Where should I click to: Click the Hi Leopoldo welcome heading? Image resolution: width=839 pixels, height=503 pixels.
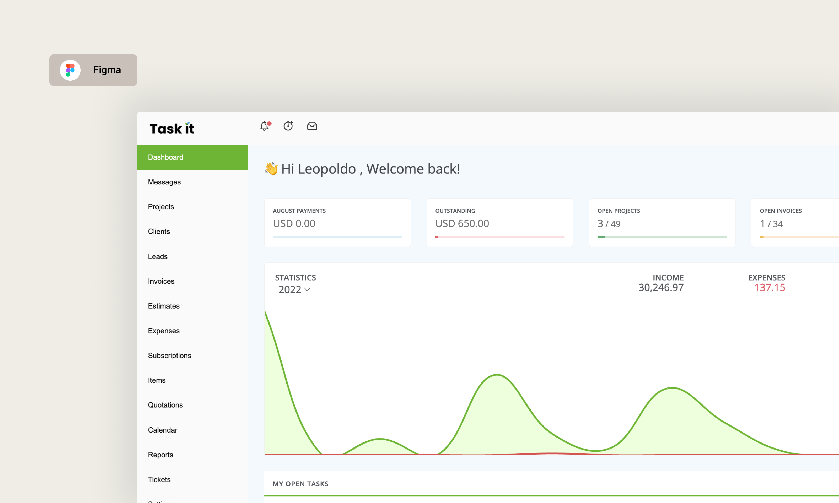[x=362, y=169]
